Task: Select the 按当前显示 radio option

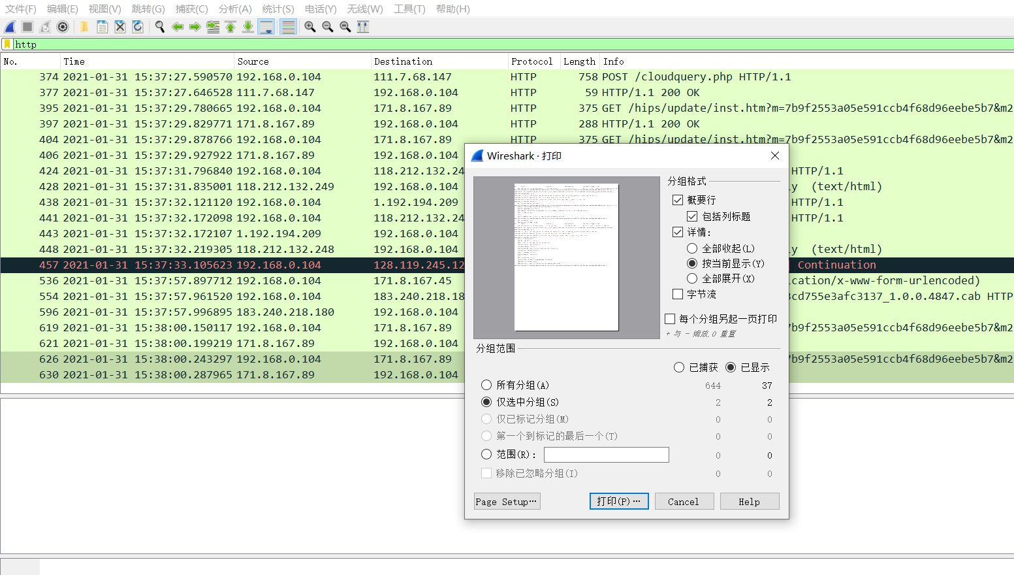Action: point(692,263)
